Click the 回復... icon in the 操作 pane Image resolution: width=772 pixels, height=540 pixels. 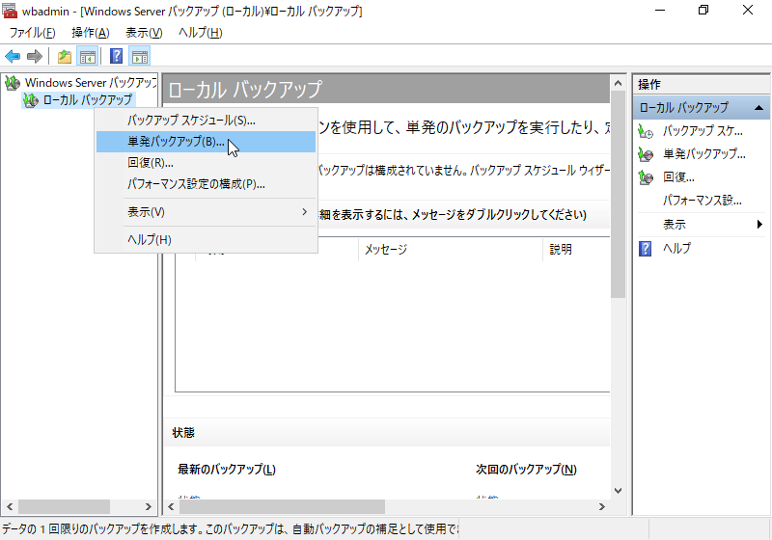[646, 177]
